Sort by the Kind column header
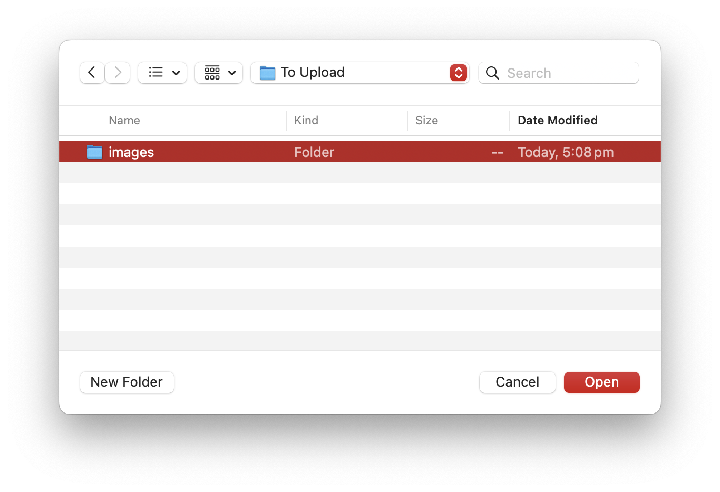Screen dimensions: 720x492 [306, 120]
